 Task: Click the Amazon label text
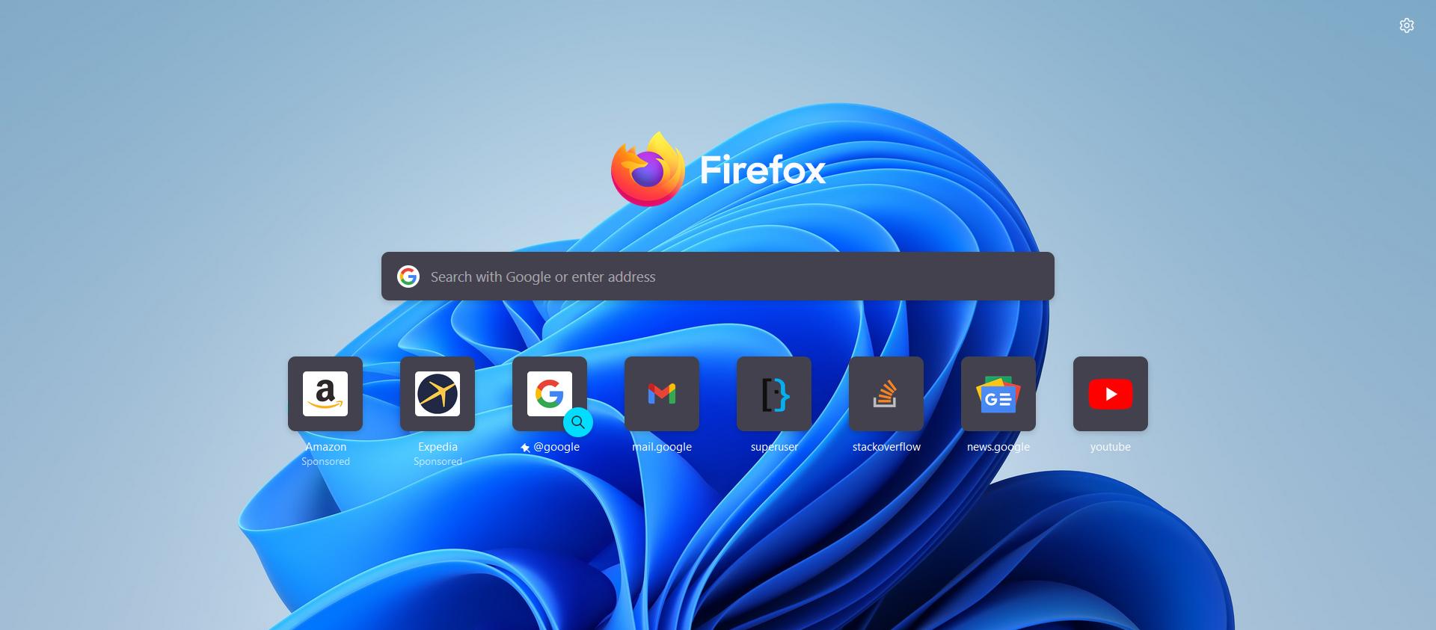point(325,447)
